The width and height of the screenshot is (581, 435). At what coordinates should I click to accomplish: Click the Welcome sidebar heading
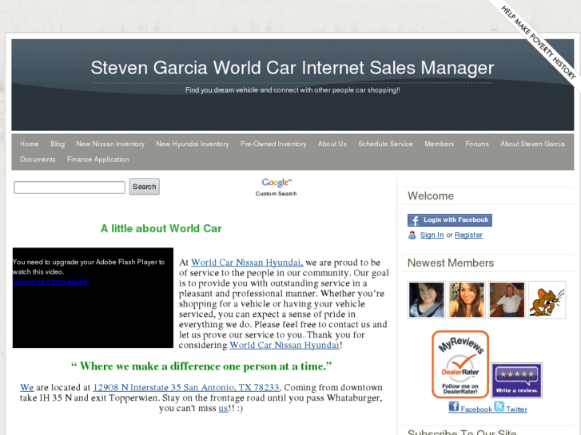(x=431, y=196)
